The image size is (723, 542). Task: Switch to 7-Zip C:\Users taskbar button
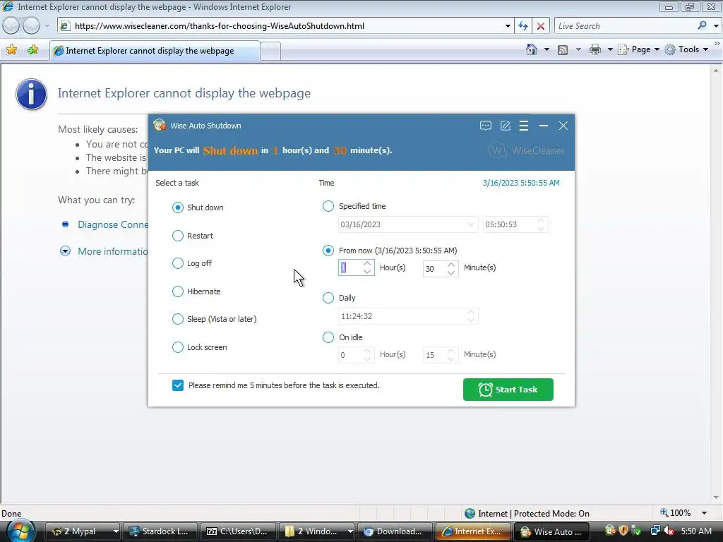click(x=238, y=531)
